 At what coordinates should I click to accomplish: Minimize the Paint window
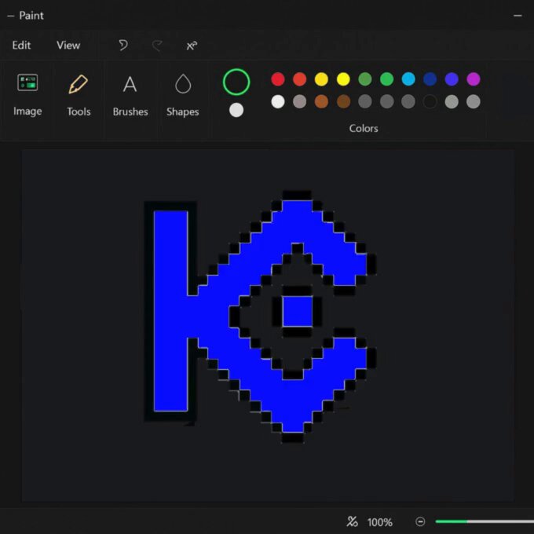coord(518,16)
